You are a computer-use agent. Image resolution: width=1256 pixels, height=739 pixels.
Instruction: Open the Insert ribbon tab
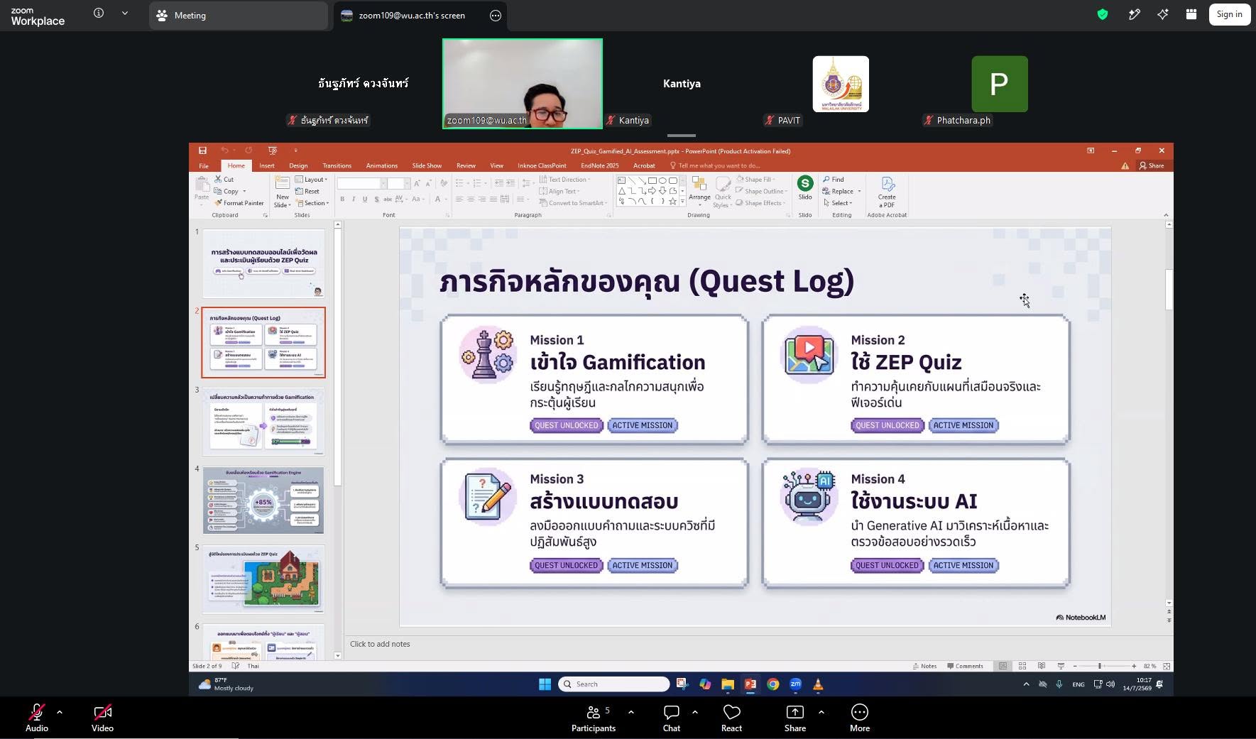[x=267, y=165]
